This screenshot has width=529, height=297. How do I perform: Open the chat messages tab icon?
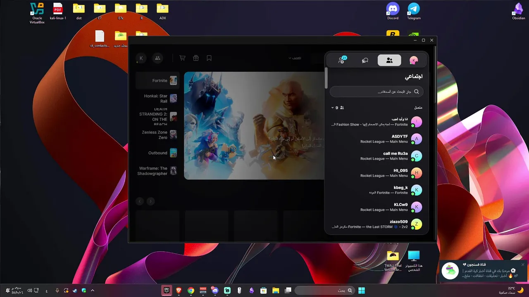coord(365,60)
